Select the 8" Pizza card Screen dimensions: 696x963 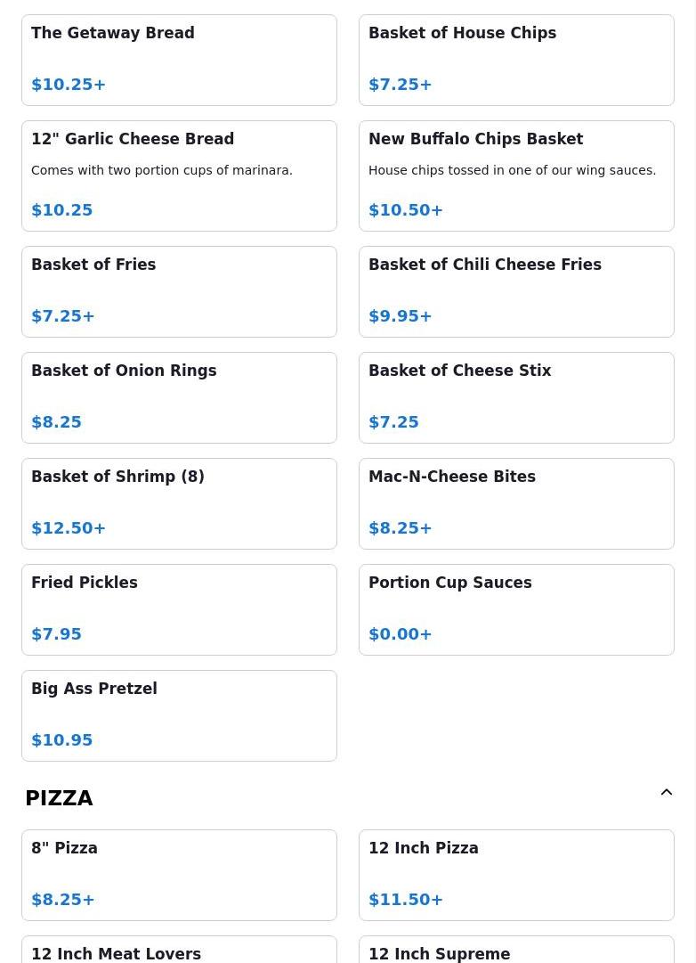click(x=179, y=875)
